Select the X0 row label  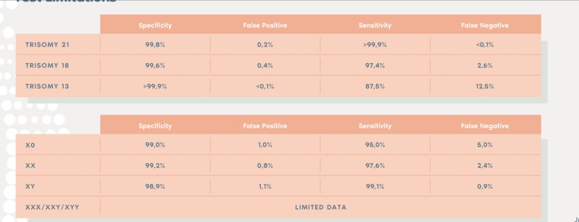coord(30,145)
